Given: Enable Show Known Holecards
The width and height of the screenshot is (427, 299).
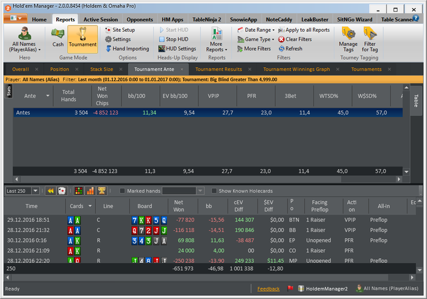Looking at the screenshot, I should pos(214,191).
